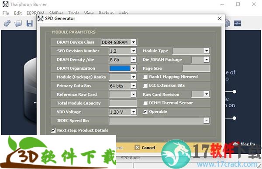
Task: Open the Module Type dropdown
Action: [x=207, y=51]
